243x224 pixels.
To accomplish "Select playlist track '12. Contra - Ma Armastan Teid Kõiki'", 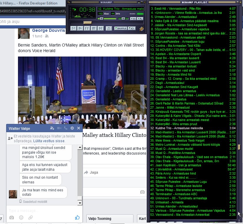I will point(193,46).
